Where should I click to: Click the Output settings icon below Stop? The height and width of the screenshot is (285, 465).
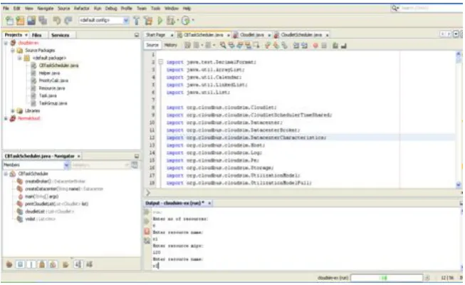tap(147, 241)
